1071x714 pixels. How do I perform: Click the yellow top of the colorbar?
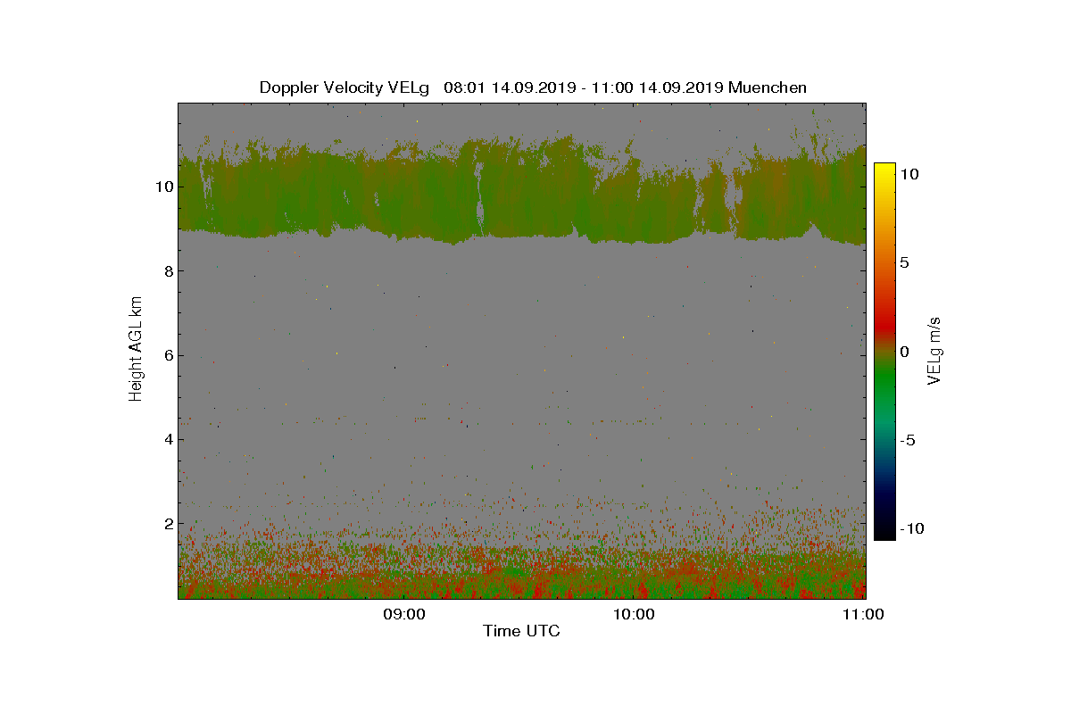pos(884,170)
